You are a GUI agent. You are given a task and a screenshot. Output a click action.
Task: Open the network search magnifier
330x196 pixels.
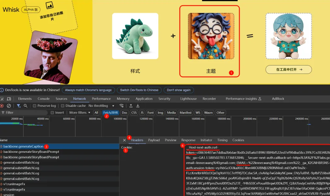[25, 106]
